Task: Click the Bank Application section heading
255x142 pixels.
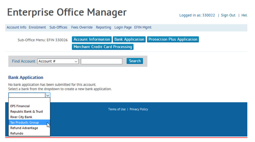Action: coord(26,77)
